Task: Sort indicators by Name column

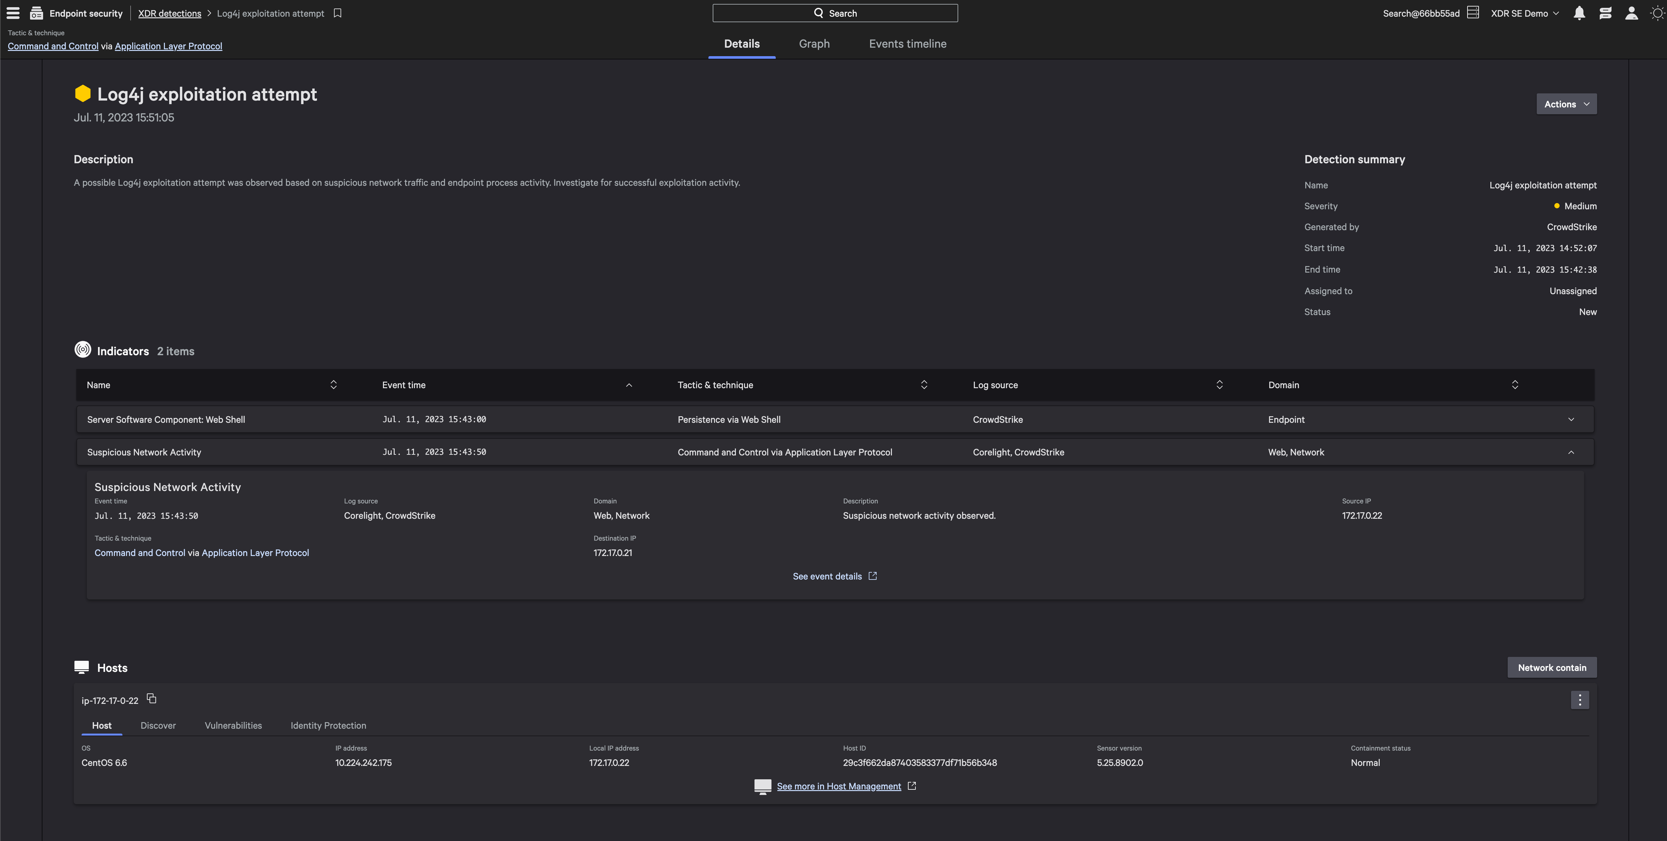Action: click(333, 385)
